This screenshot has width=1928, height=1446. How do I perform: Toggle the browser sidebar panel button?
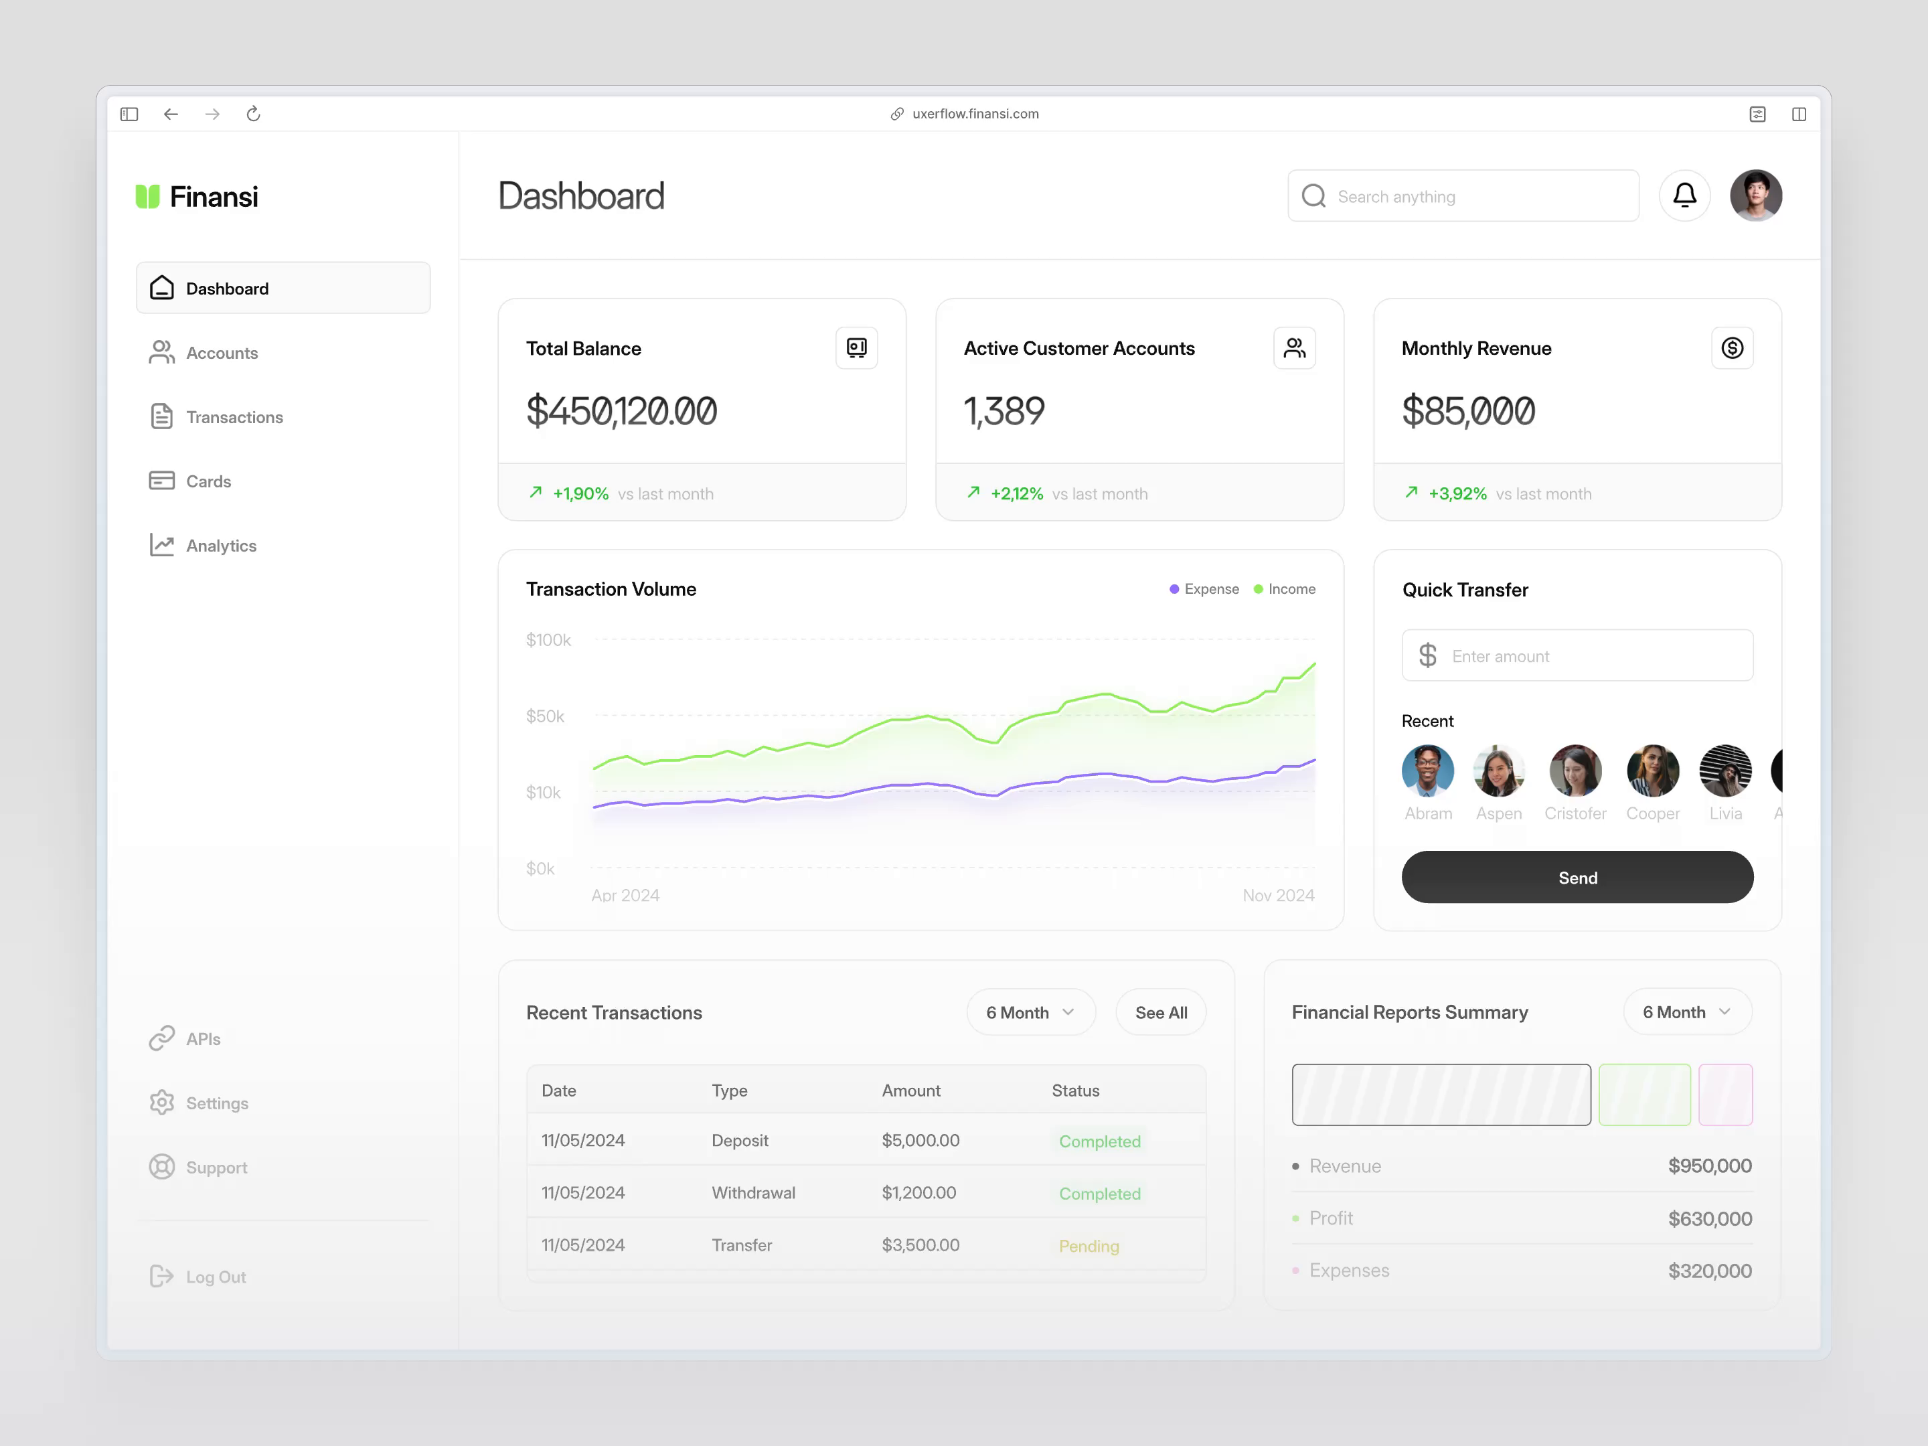(x=129, y=114)
